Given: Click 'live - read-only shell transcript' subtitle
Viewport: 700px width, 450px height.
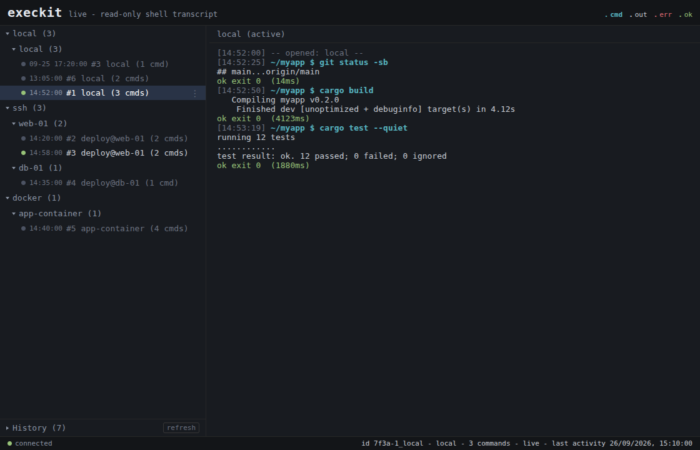Looking at the screenshot, I should 143,14.
